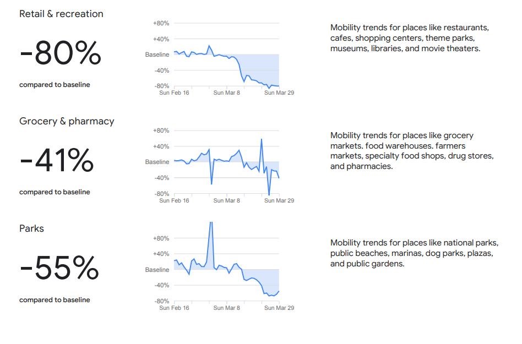
Task: Click "compared to baseline" under -41%
Action: coord(55,192)
